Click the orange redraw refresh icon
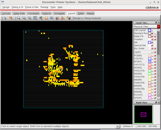 46,18
